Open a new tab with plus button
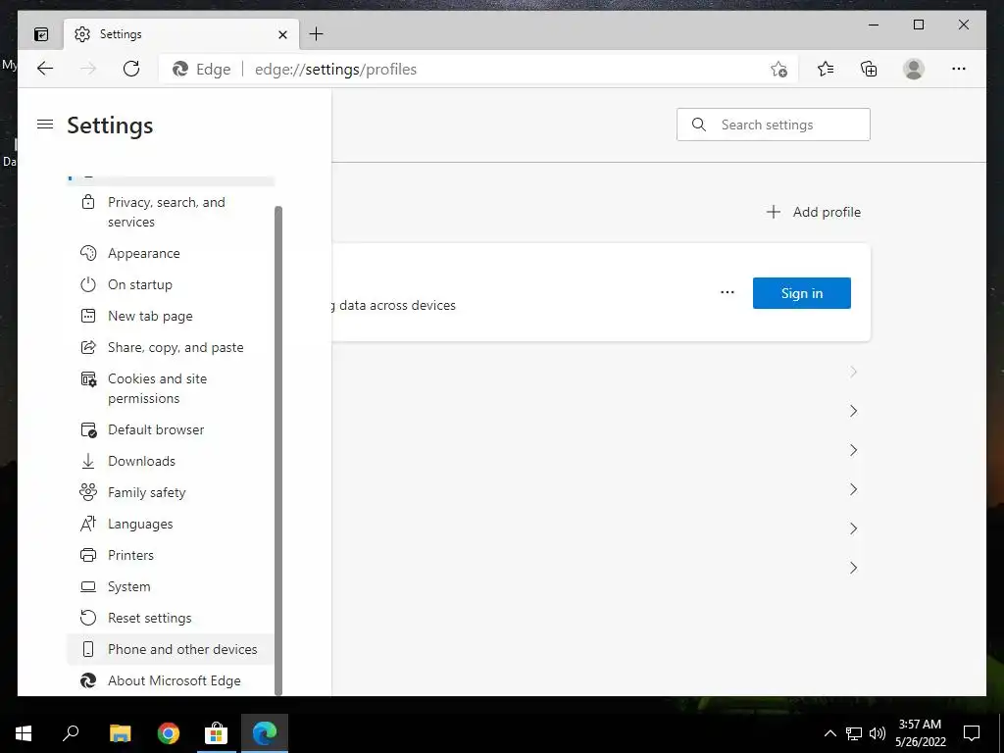This screenshot has width=1004, height=753. coord(317,34)
